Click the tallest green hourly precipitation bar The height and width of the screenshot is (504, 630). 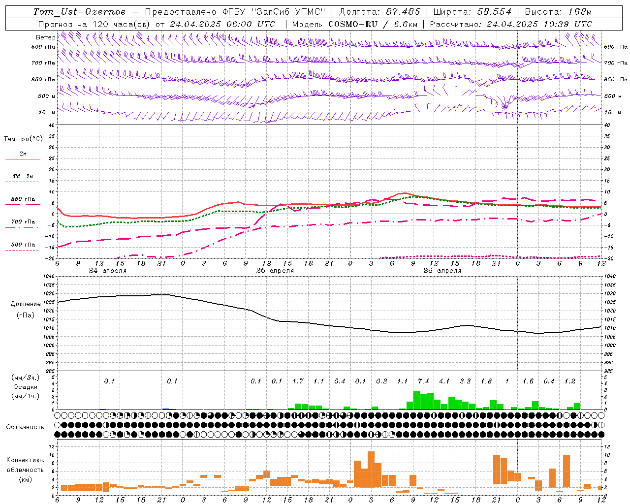coord(416,401)
